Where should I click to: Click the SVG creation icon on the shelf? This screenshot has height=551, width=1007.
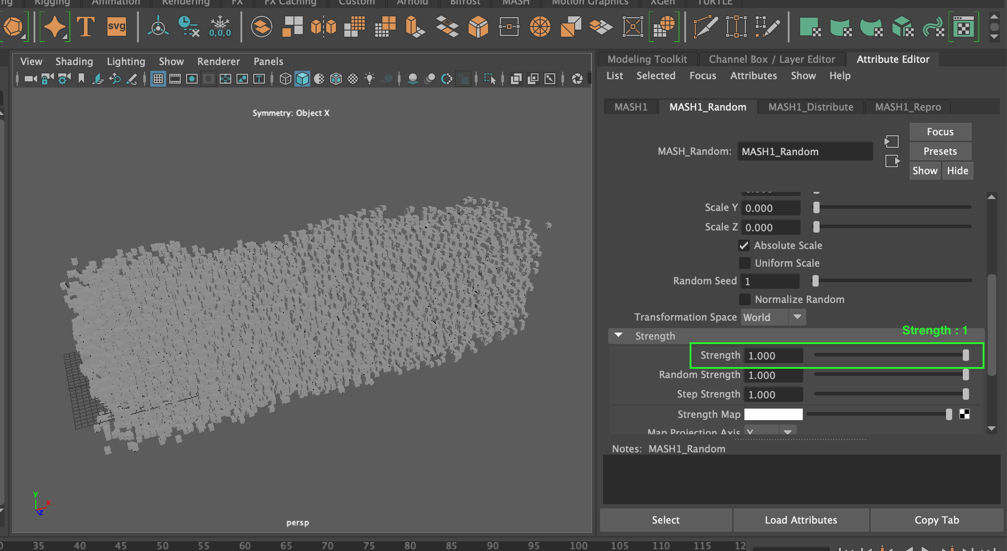click(116, 27)
